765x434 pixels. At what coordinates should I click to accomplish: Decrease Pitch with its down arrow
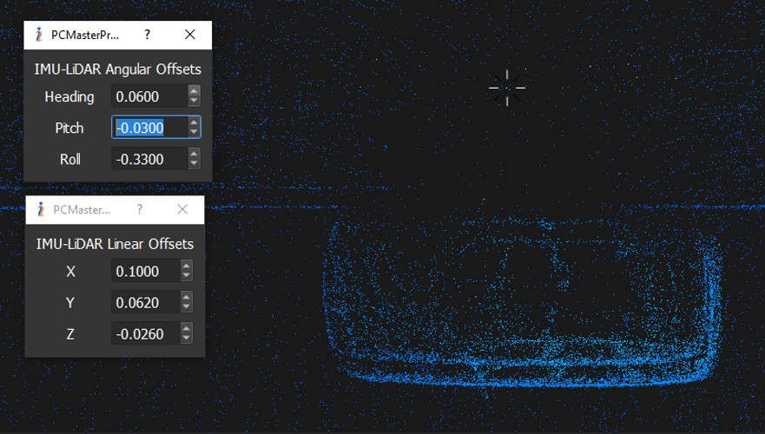[x=195, y=132]
